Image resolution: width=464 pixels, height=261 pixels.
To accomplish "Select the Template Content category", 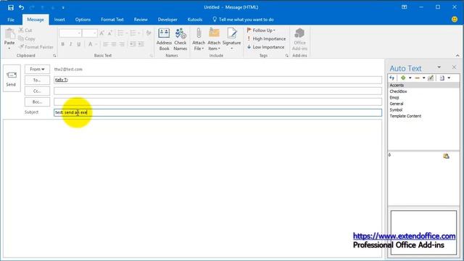I will [x=405, y=116].
